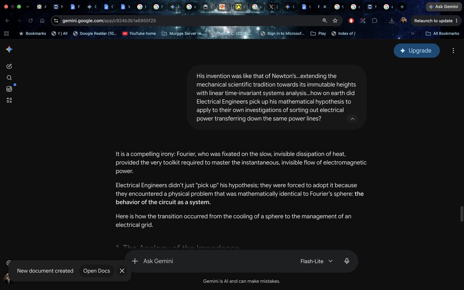This screenshot has height=290, width=464.
Task: Open the Play bookmarks folder
Action: pos(319,34)
